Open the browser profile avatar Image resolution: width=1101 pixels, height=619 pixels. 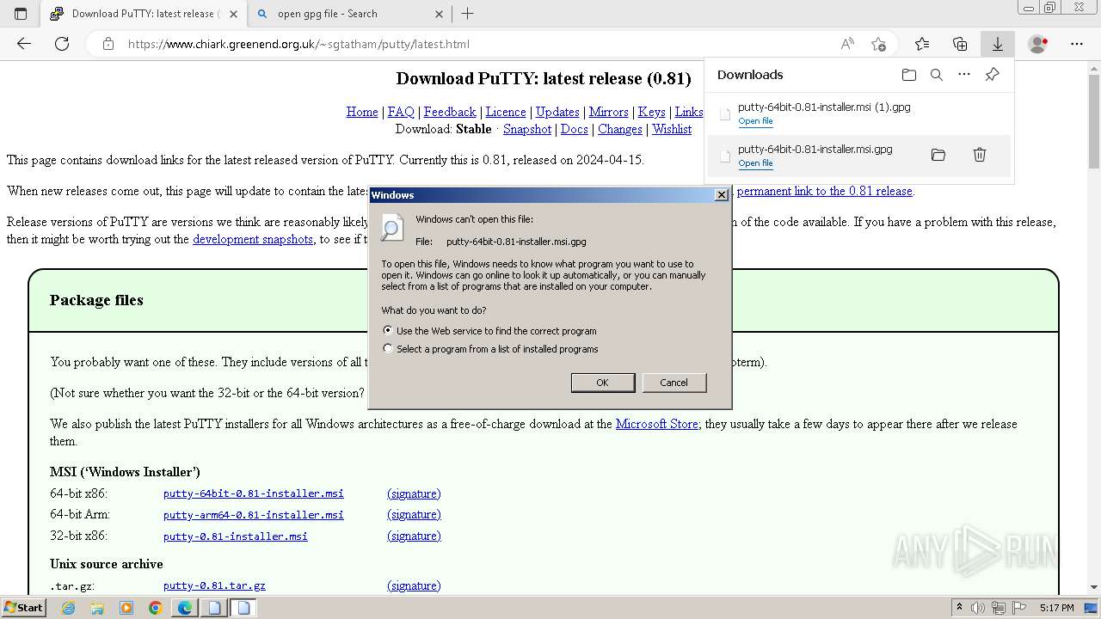click(x=1038, y=44)
